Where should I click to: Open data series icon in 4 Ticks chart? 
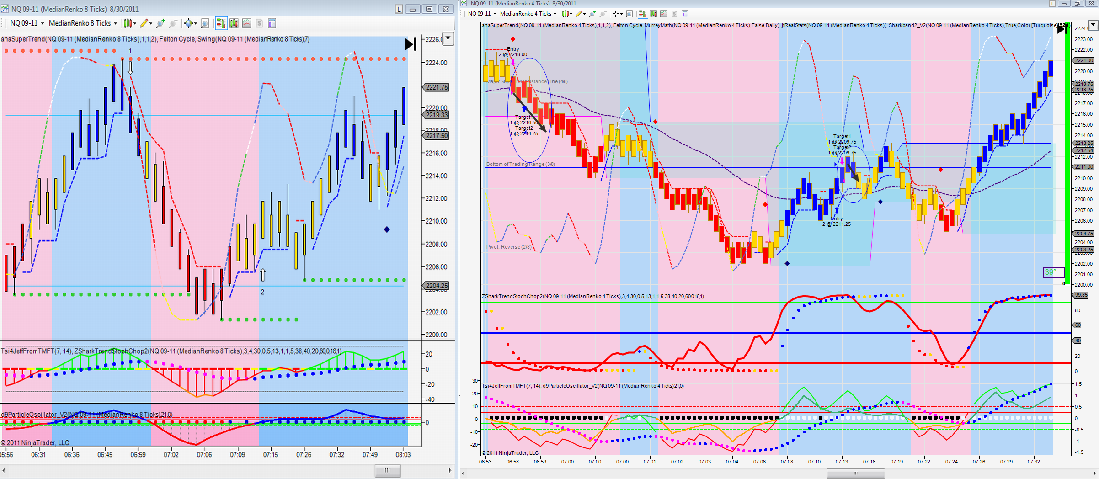click(653, 14)
